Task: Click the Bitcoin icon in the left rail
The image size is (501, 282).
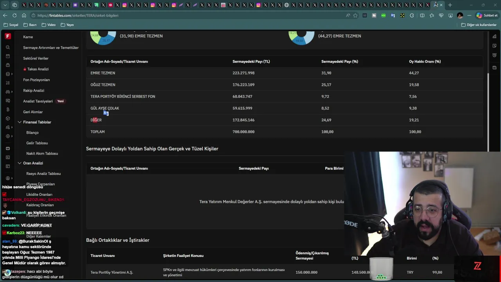Action: pyautogui.click(x=8, y=109)
